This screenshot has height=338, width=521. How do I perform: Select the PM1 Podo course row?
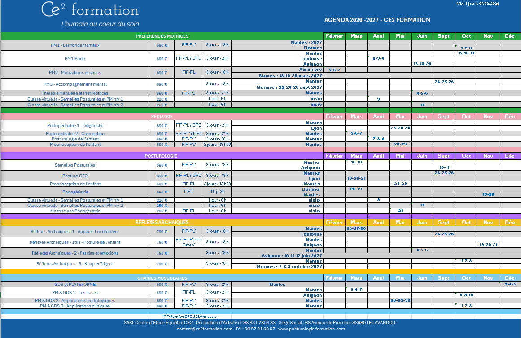click(x=75, y=59)
